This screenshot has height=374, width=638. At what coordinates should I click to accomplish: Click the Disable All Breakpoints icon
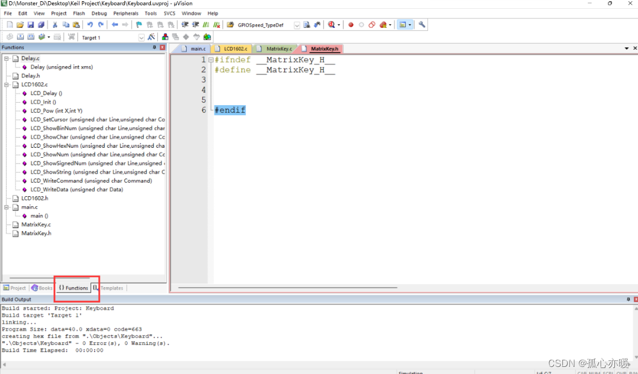click(x=372, y=25)
